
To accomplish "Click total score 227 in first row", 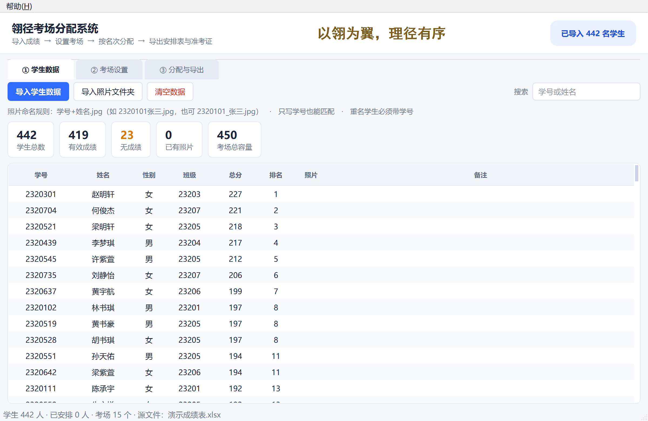I will [235, 194].
